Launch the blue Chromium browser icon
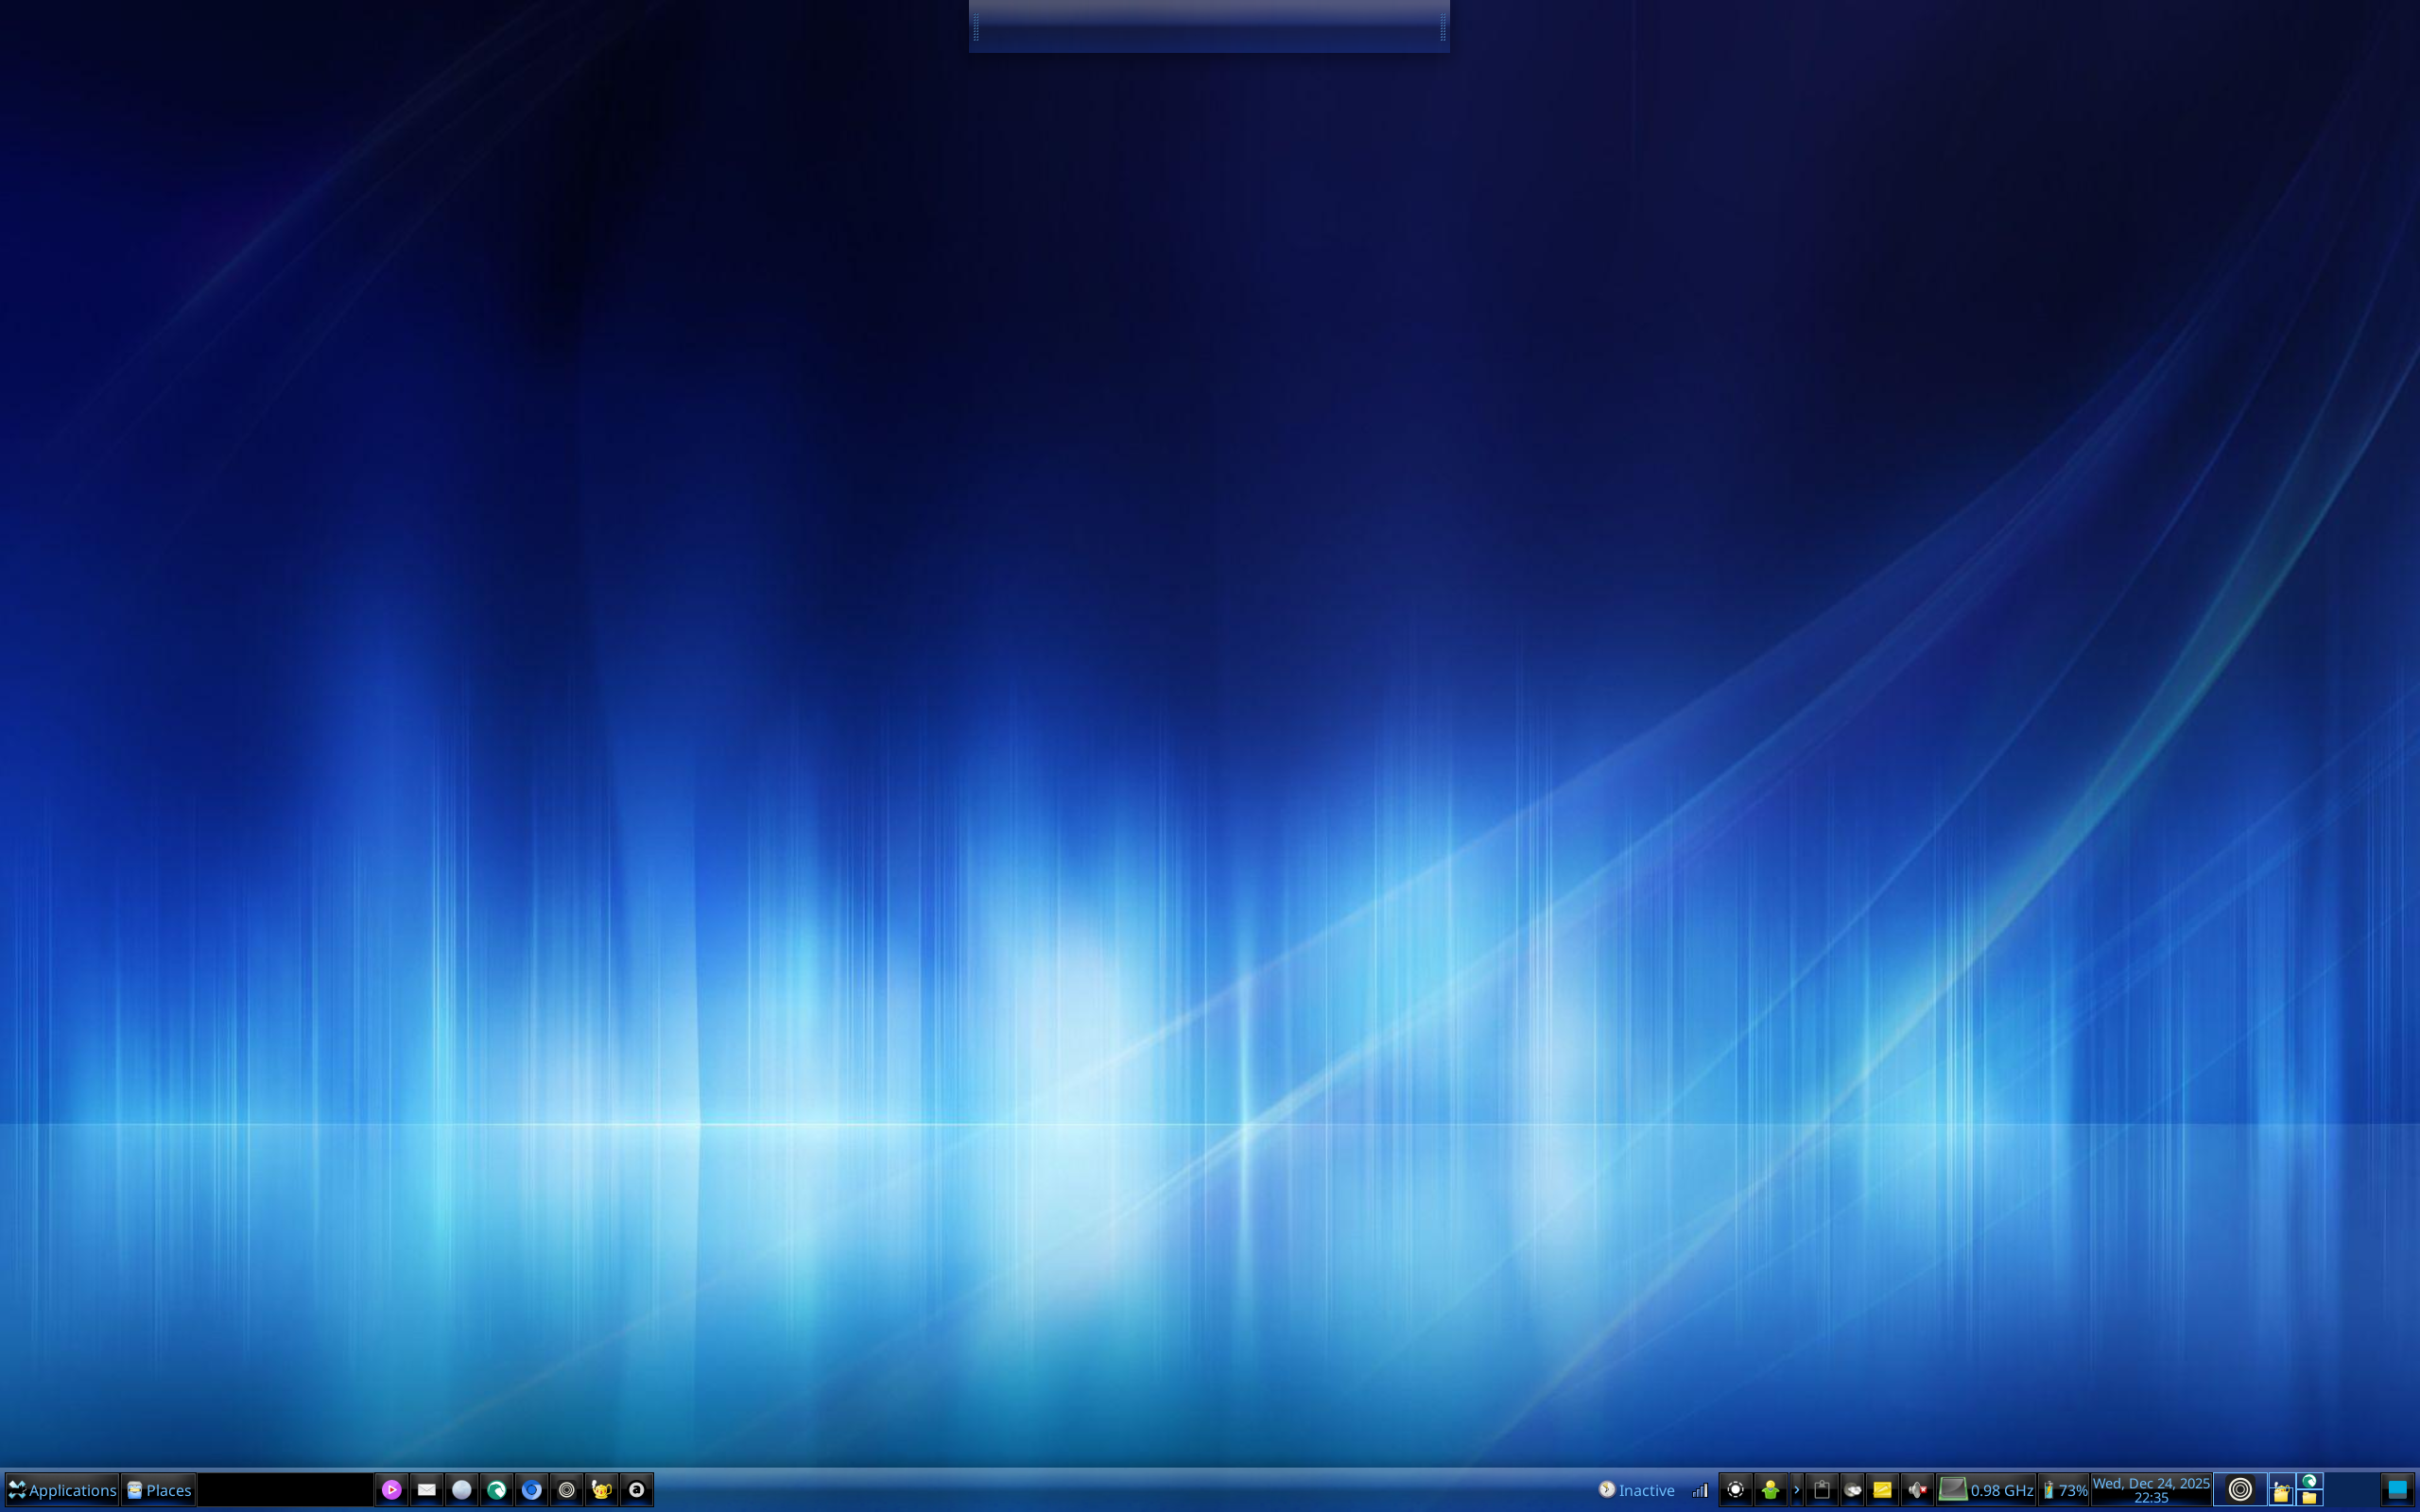The height and width of the screenshot is (1512, 2420). 532,1490
